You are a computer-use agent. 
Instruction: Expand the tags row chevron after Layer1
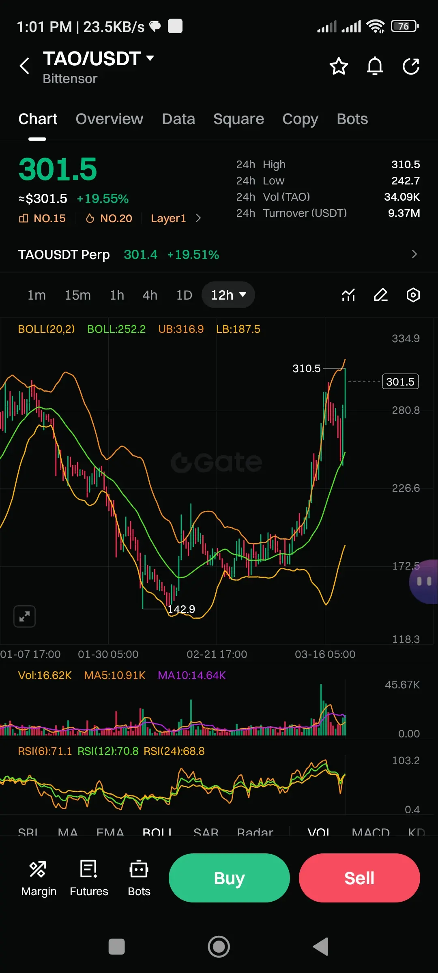click(198, 218)
